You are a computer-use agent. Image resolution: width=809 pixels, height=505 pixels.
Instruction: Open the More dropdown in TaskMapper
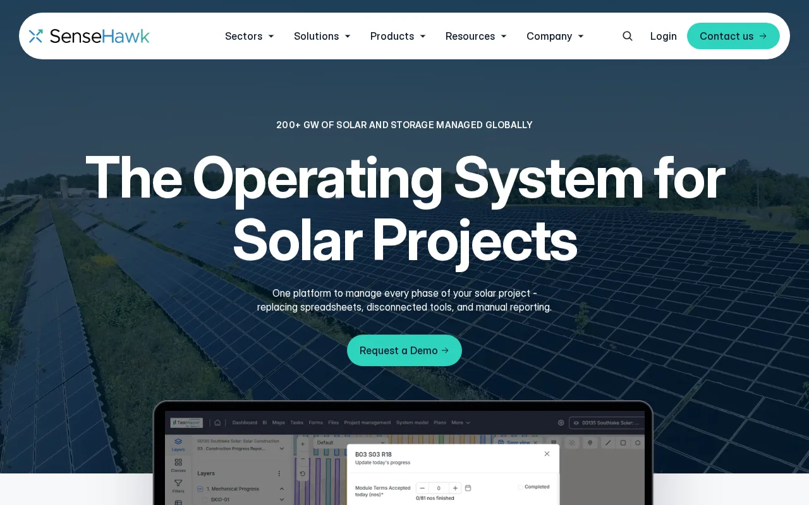click(460, 422)
